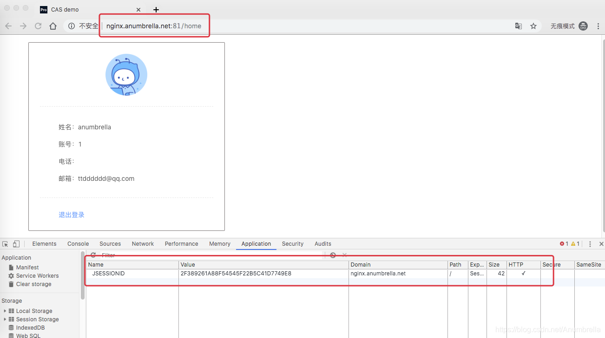Screen dimensions: 605x338
Task: Select IndexedDB in the Storage list
Action: tap(30, 328)
